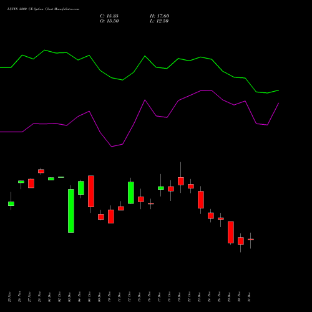Click the purple indicator line
312x312 pixels.
coord(145,100)
